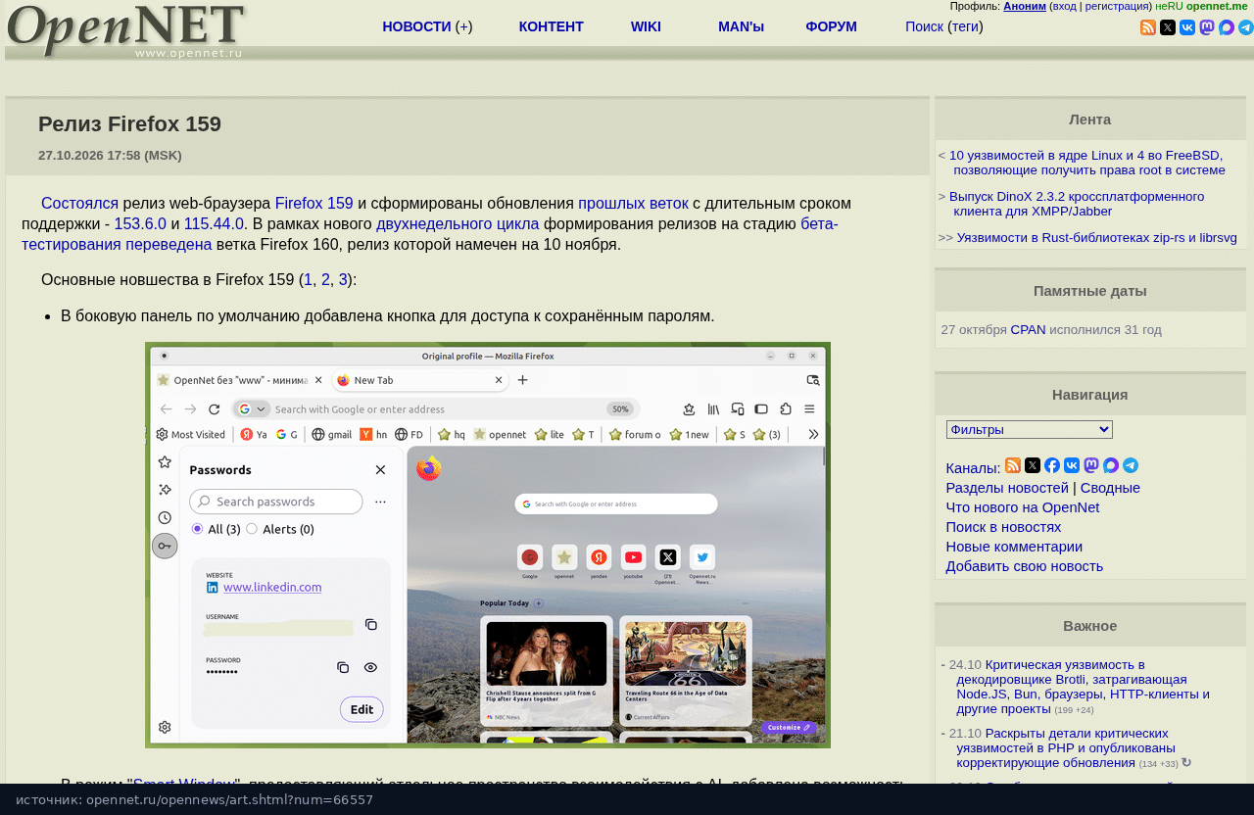
Task: Click the (+) next to НОВОСТИ
Action: (464, 26)
